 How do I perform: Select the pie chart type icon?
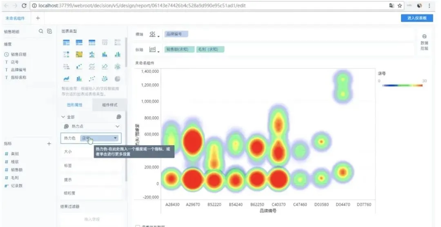tap(118, 79)
